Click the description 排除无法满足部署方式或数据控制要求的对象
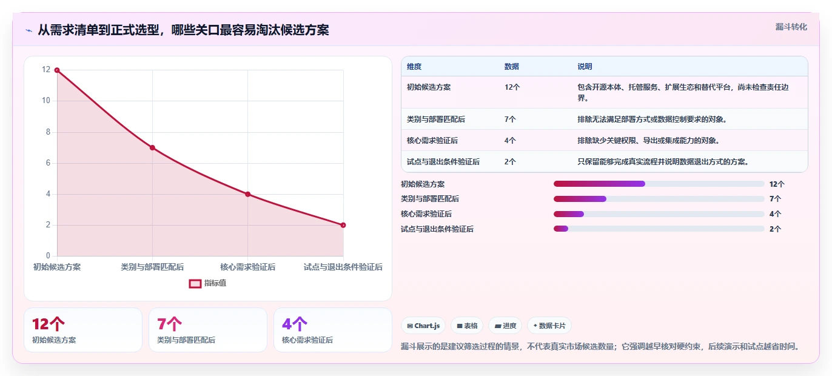This screenshot has width=832, height=376. coord(653,119)
